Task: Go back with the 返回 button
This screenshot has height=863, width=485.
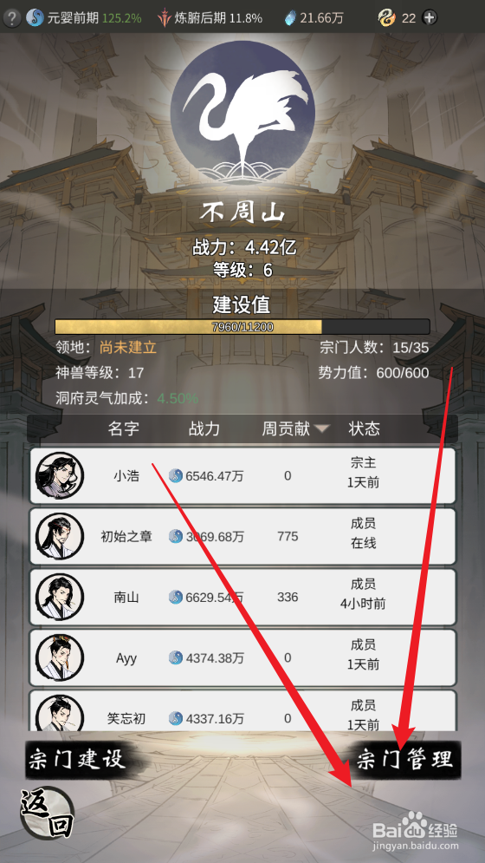Action: click(x=47, y=813)
